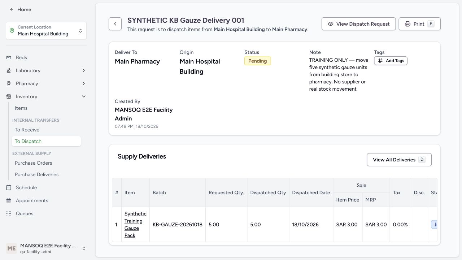
Task: Open Synthetic Training Gauze Pack item link
Action: click(135, 224)
